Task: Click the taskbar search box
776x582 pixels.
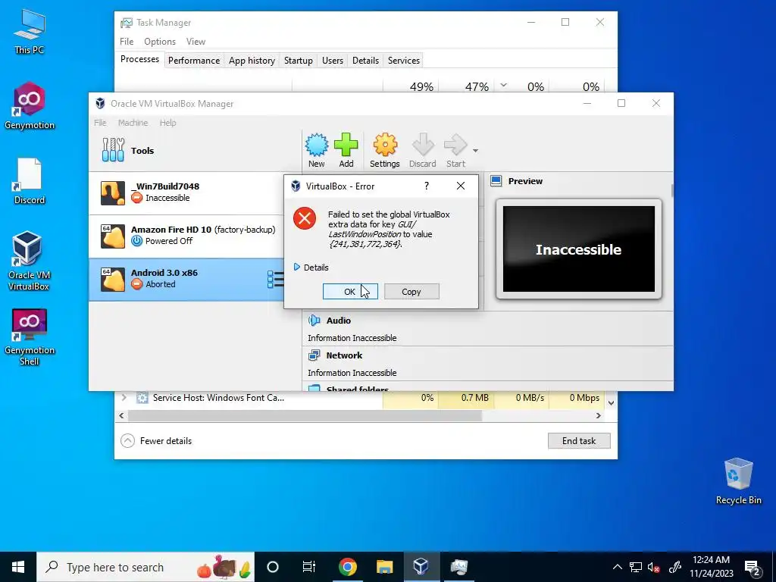Action: pos(145,567)
